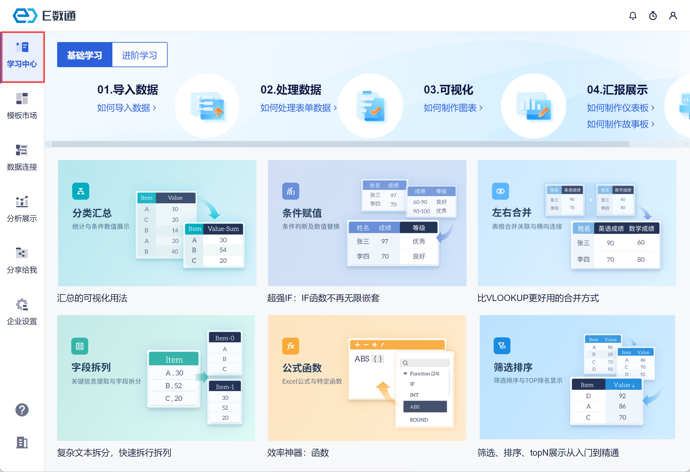Click the building icon at sidebar bottom
Image resolution: width=690 pixels, height=472 pixels.
click(22, 442)
